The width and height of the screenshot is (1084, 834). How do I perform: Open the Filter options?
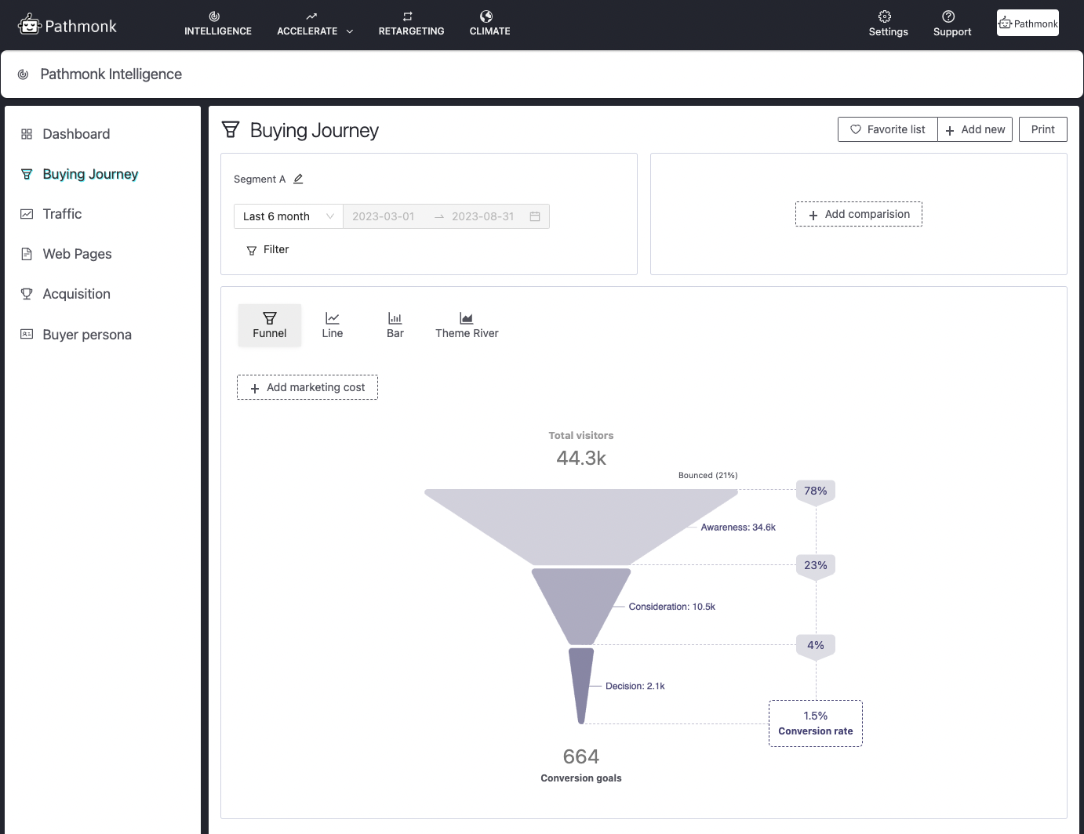[267, 249]
